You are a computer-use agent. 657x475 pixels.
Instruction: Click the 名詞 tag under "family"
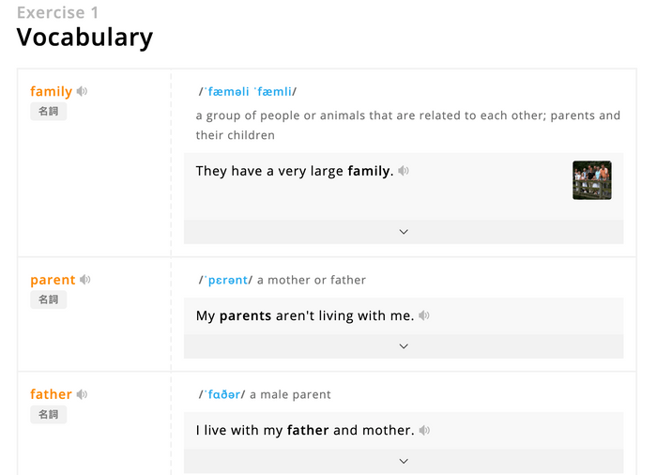click(x=48, y=112)
